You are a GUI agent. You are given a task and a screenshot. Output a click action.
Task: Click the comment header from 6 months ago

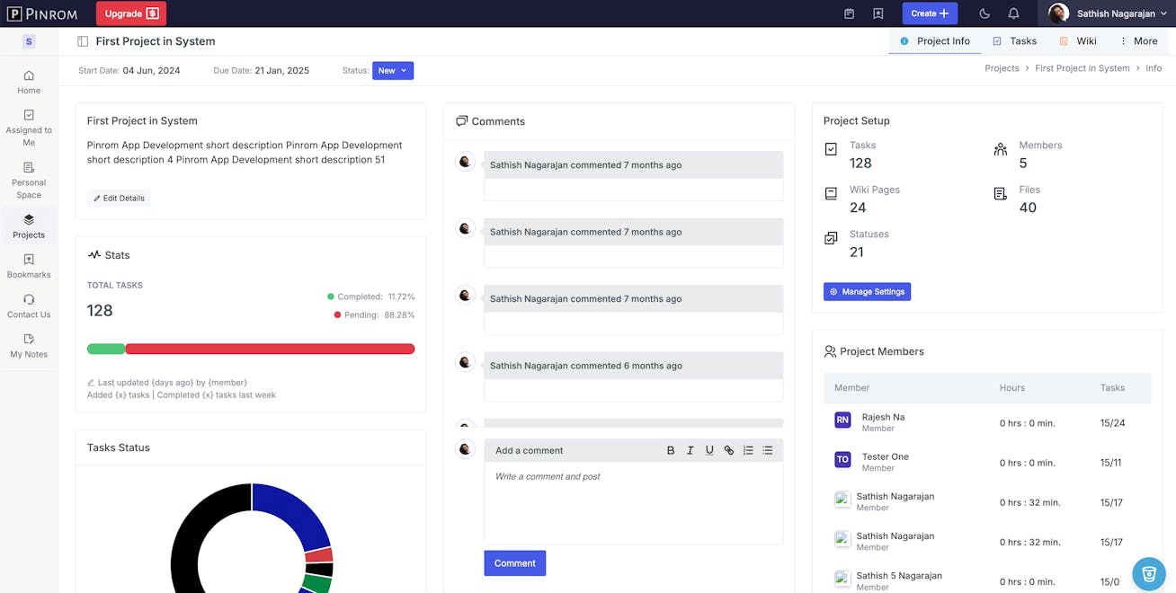click(633, 366)
